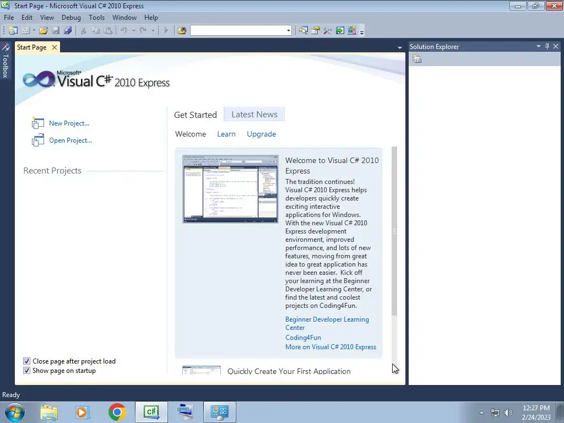The height and width of the screenshot is (423, 564).
Task: Open More on Visual C# 2010 Express link
Action: coord(330,347)
